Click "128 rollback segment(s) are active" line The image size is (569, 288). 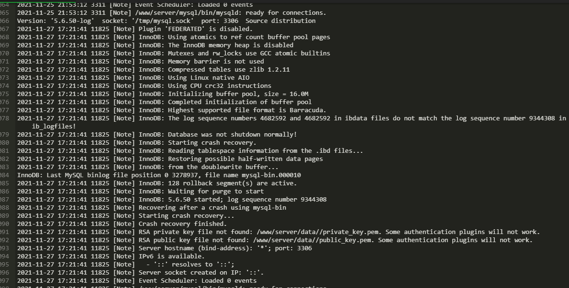157,183
